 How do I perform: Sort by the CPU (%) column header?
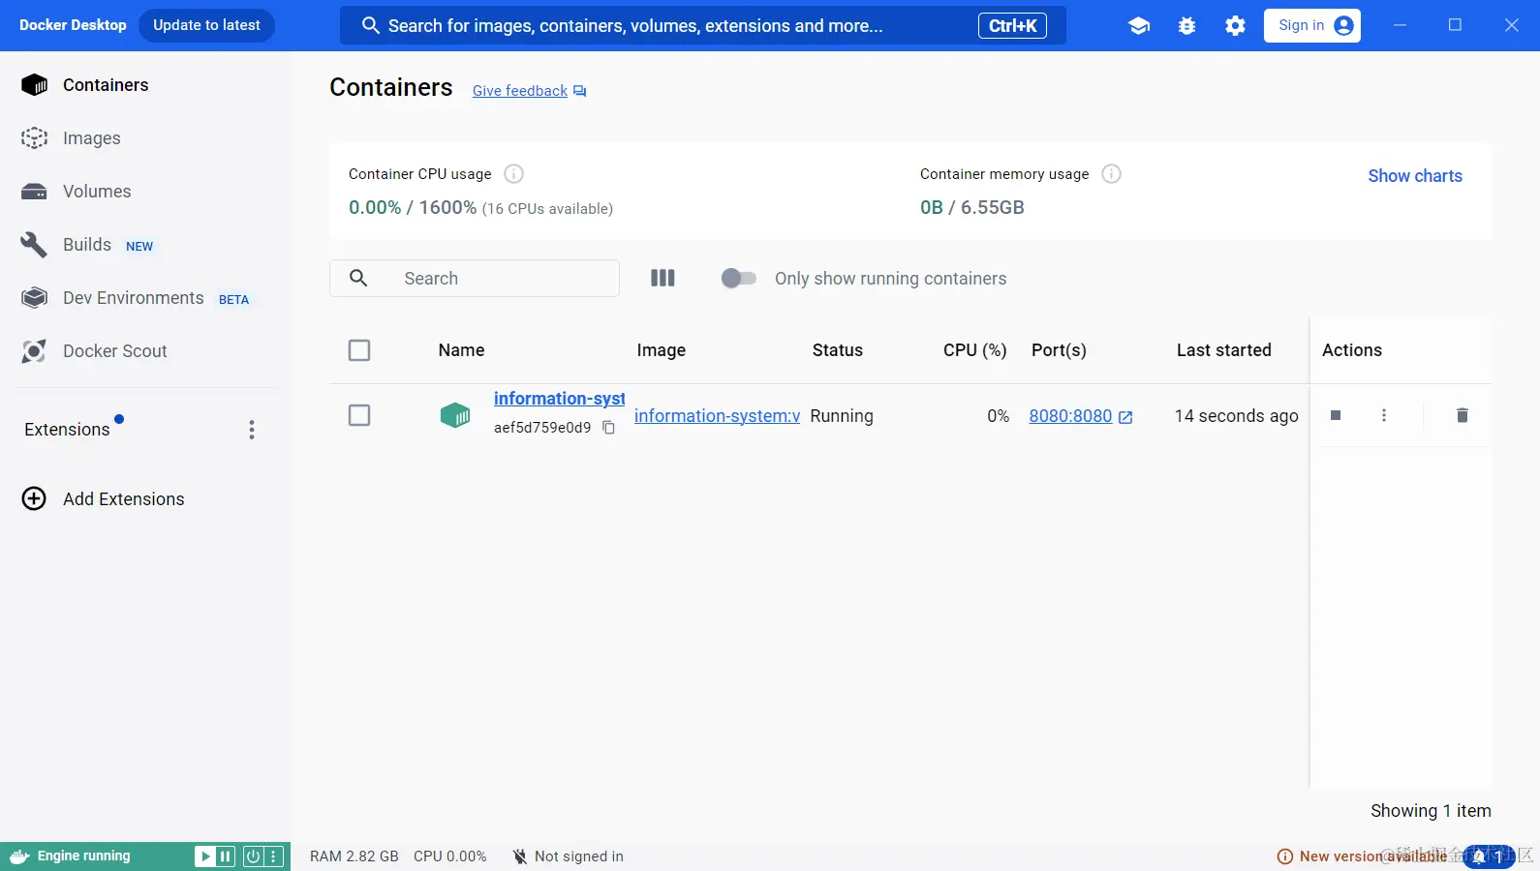click(x=975, y=350)
